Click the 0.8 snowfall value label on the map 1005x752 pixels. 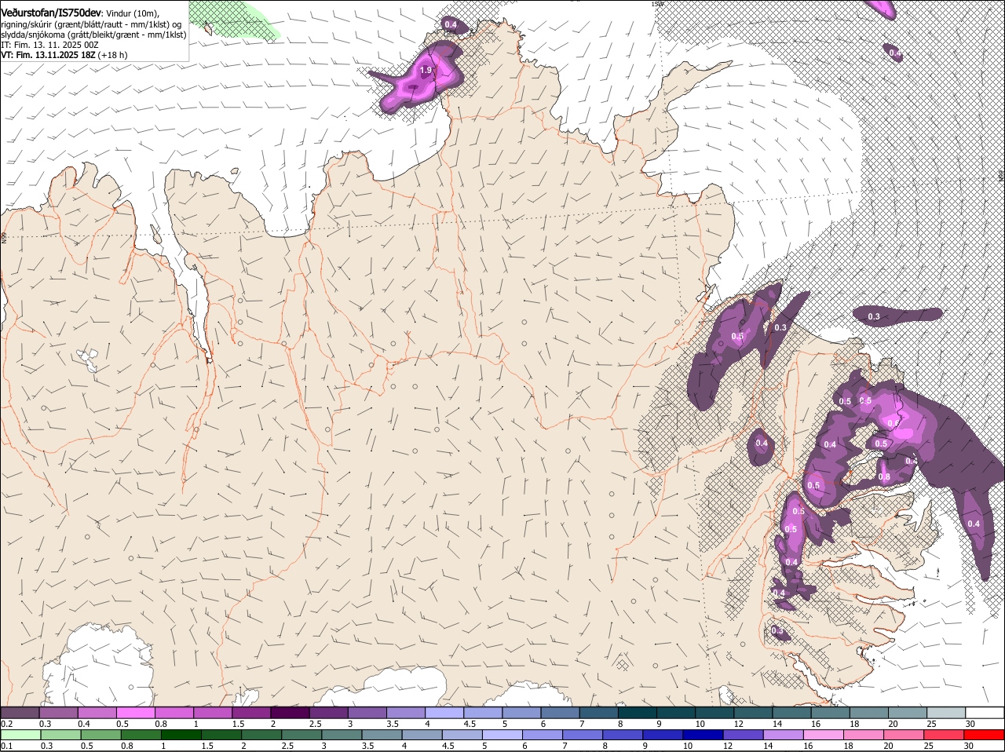click(884, 476)
